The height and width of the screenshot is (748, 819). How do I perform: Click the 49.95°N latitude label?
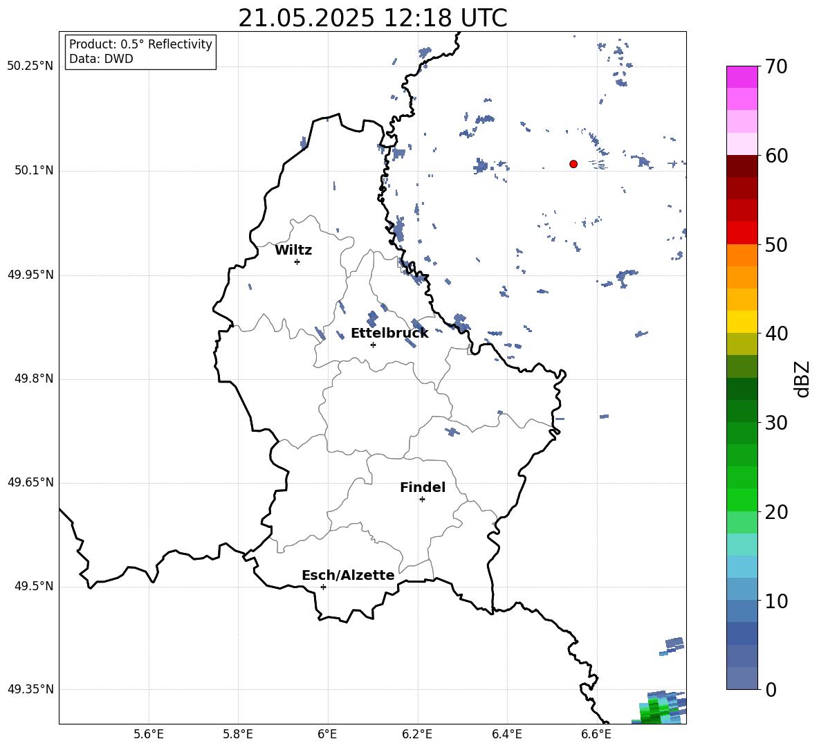point(30,275)
